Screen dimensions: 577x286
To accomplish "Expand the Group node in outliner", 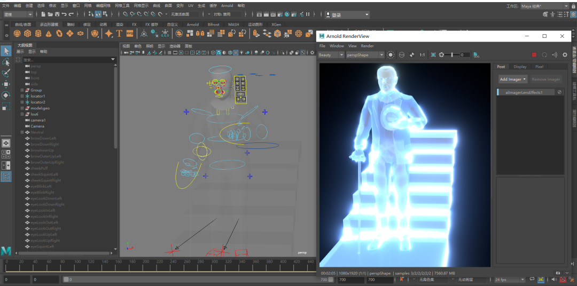I will [x=22, y=90].
